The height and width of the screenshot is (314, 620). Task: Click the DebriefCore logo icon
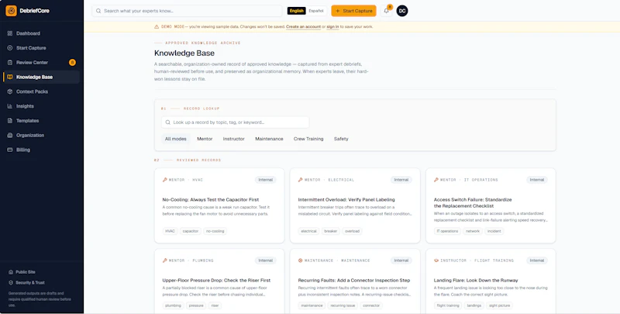[x=11, y=11]
